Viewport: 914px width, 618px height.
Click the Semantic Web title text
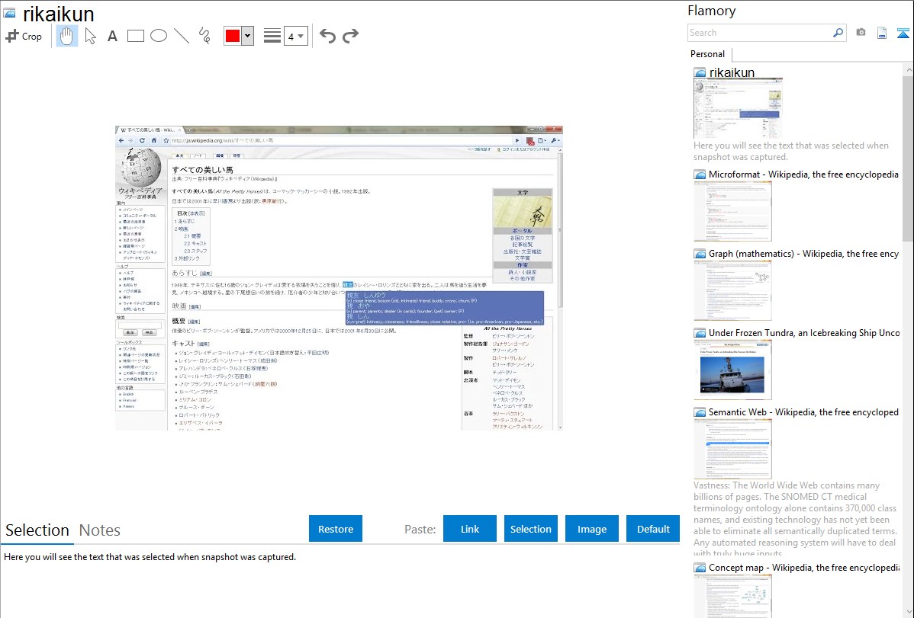803,411
